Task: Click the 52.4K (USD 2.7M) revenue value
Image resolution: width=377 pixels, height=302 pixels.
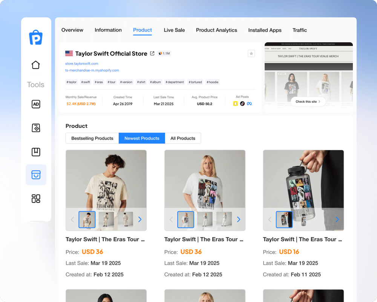Action: coord(81,104)
